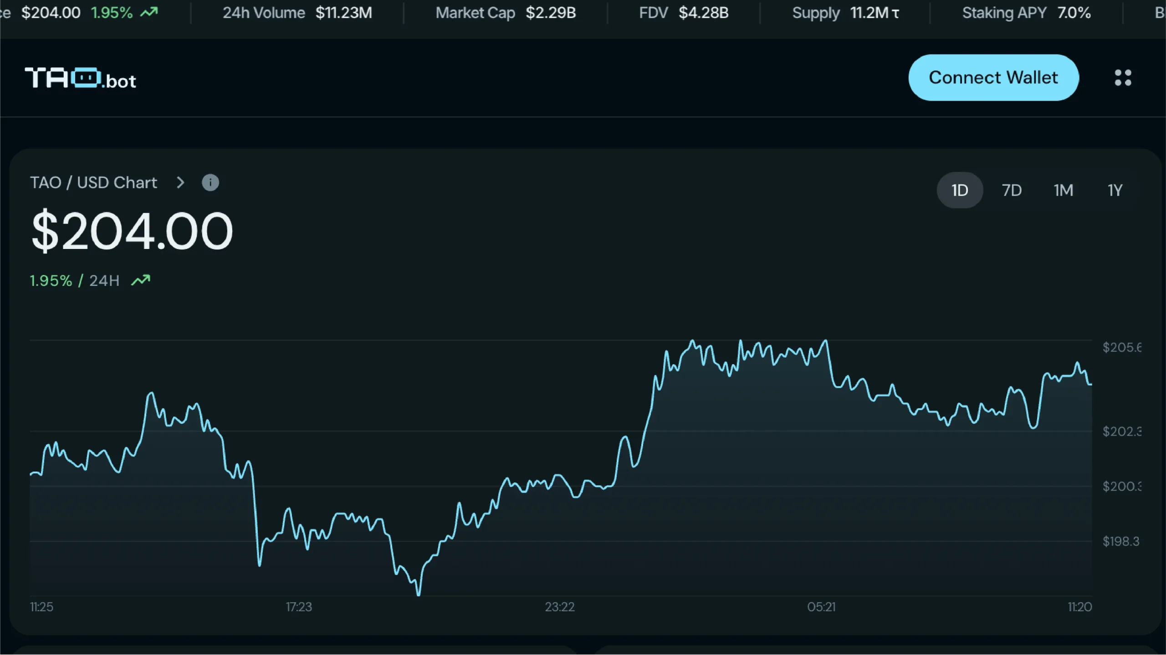Click the green trend arrow beside 24H

point(141,280)
